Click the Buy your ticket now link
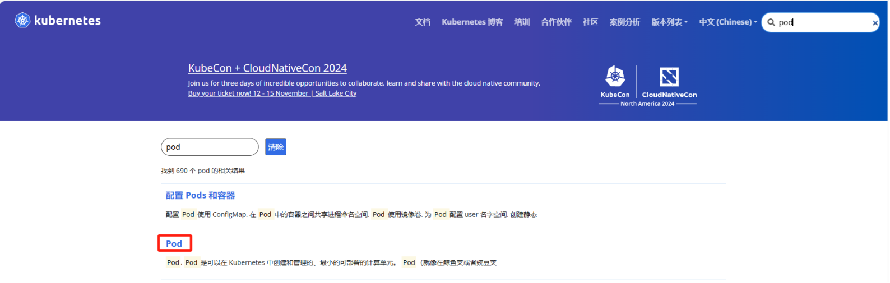 pos(272,93)
